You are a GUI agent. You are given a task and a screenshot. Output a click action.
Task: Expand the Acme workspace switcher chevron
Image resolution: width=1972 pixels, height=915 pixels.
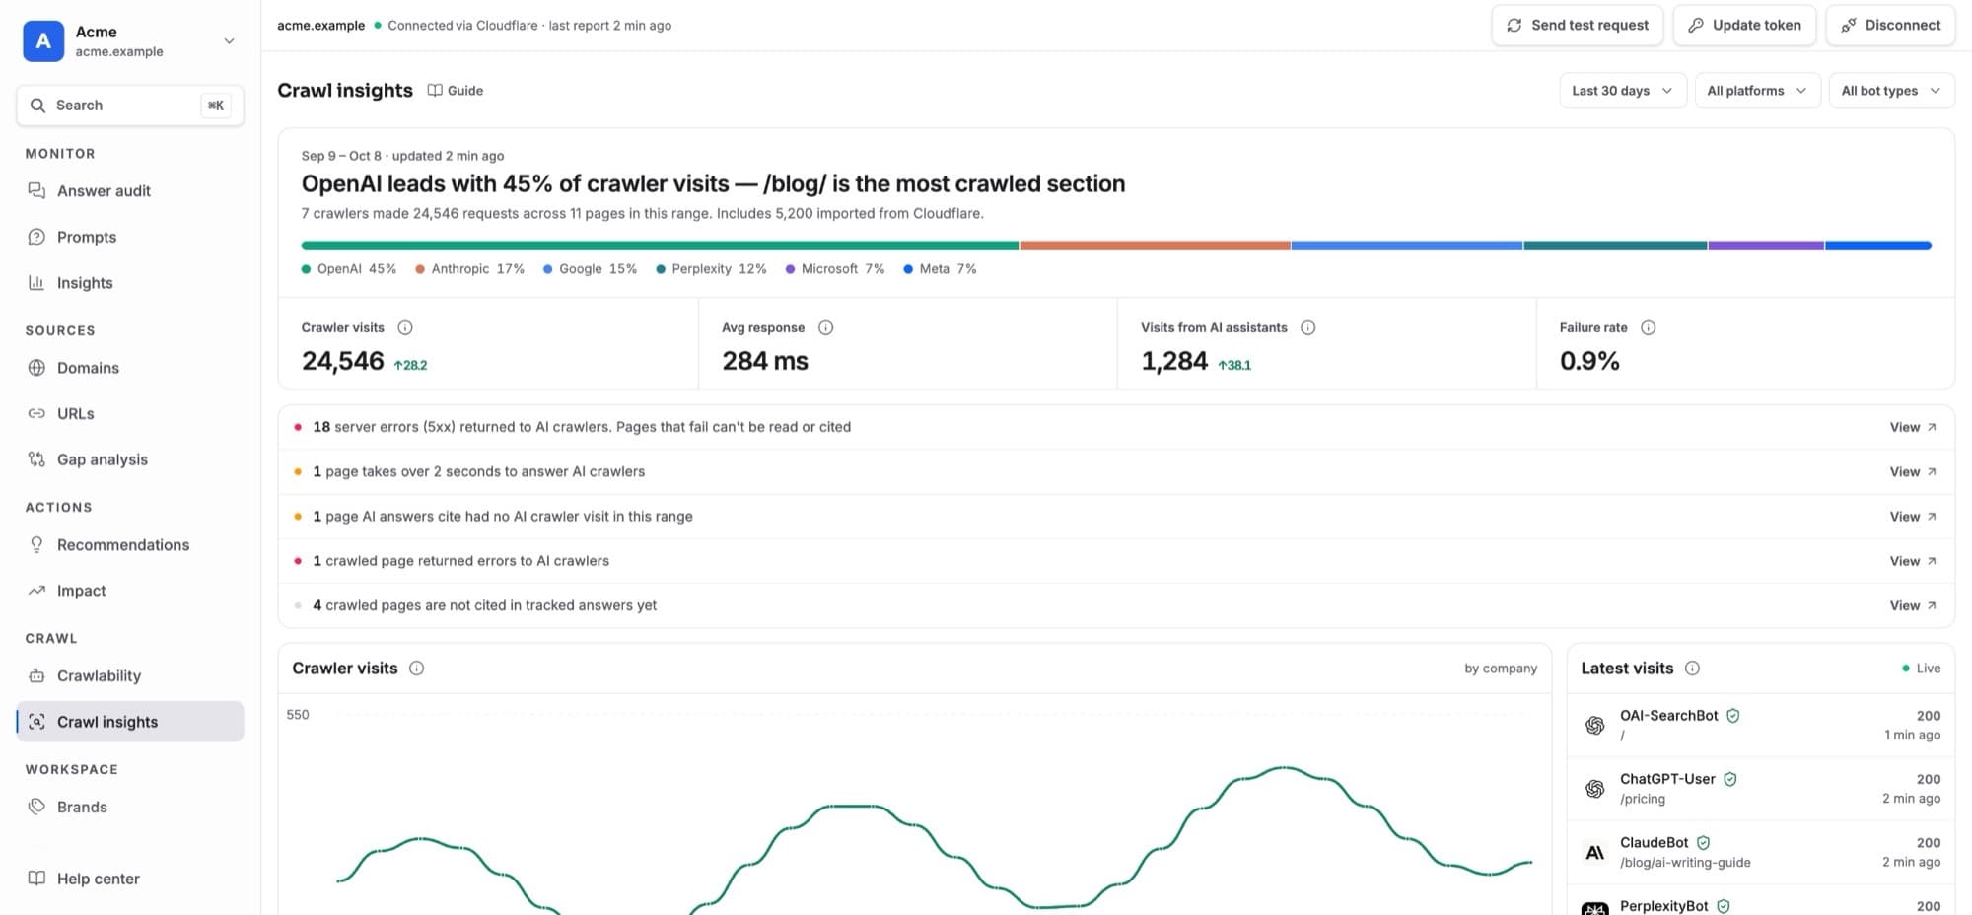[x=229, y=41]
